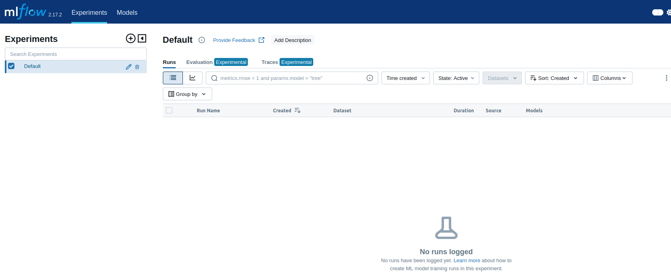Open the Datasets filter dropdown
The height and width of the screenshot is (279, 671).
pyautogui.click(x=502, y=78)
